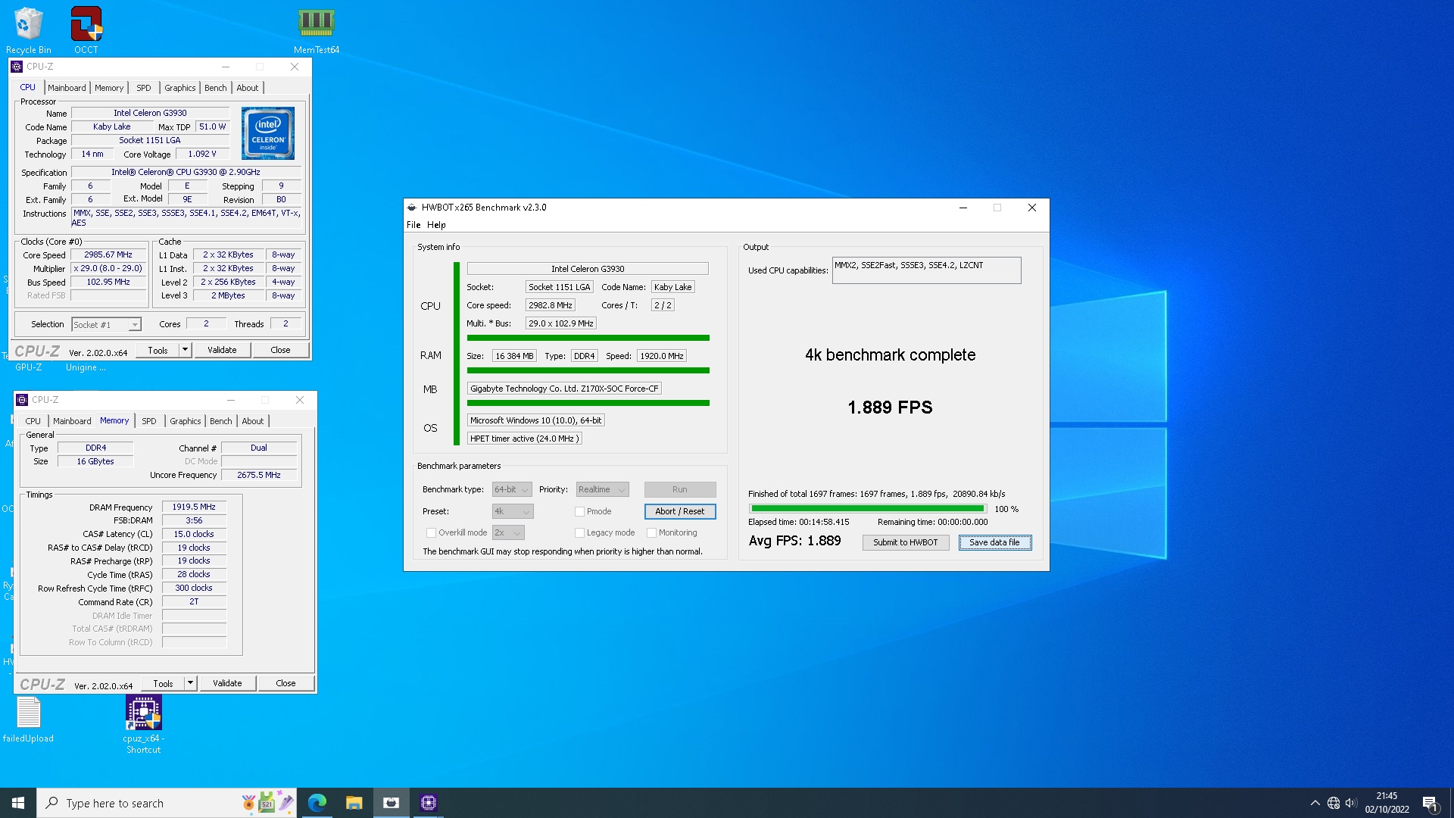Open the Overkill 2x dropdown
Screen dimensions: 1454x818
508,533
